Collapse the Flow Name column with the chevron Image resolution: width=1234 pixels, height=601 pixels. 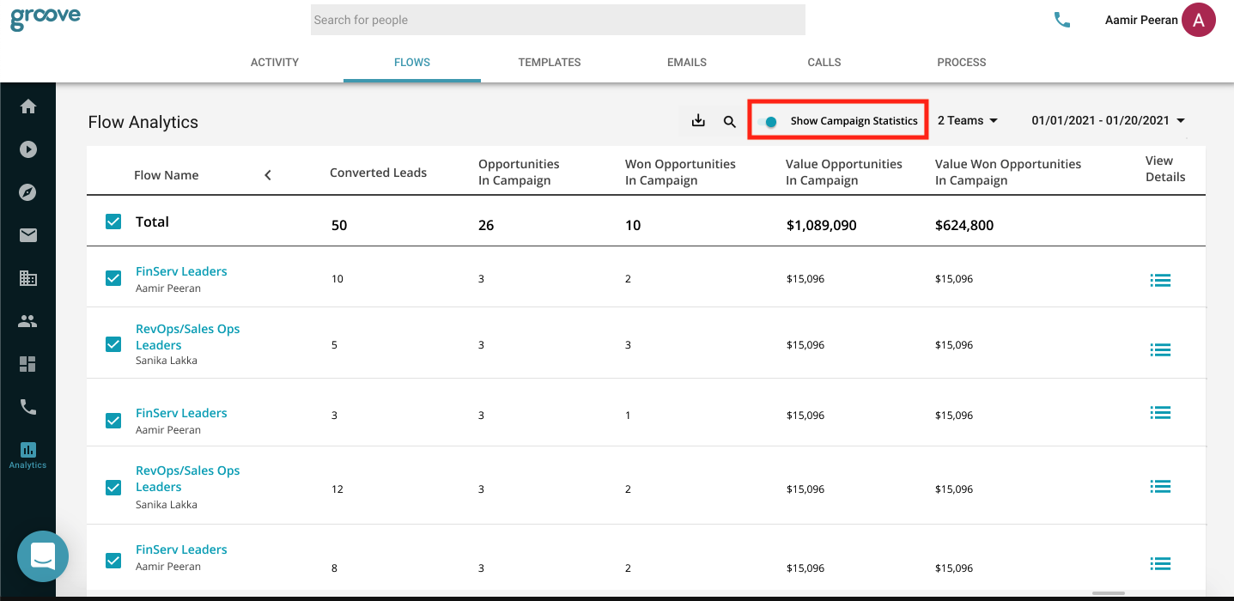click(268, 175)
